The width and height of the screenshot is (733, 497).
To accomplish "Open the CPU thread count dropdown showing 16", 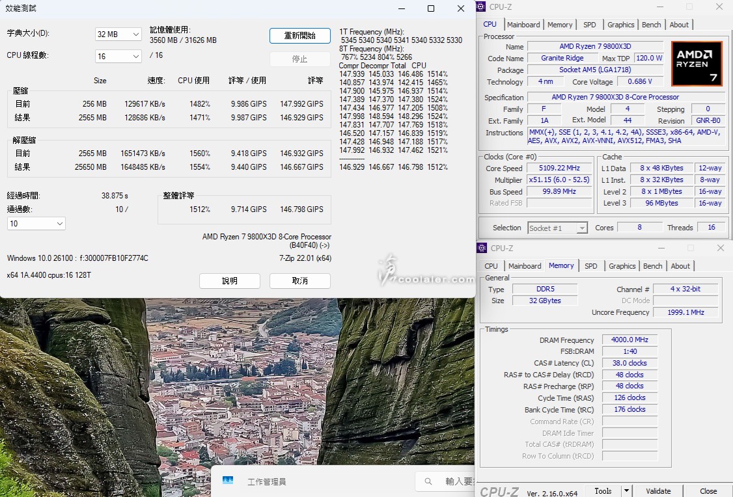I will click(118, 57).
